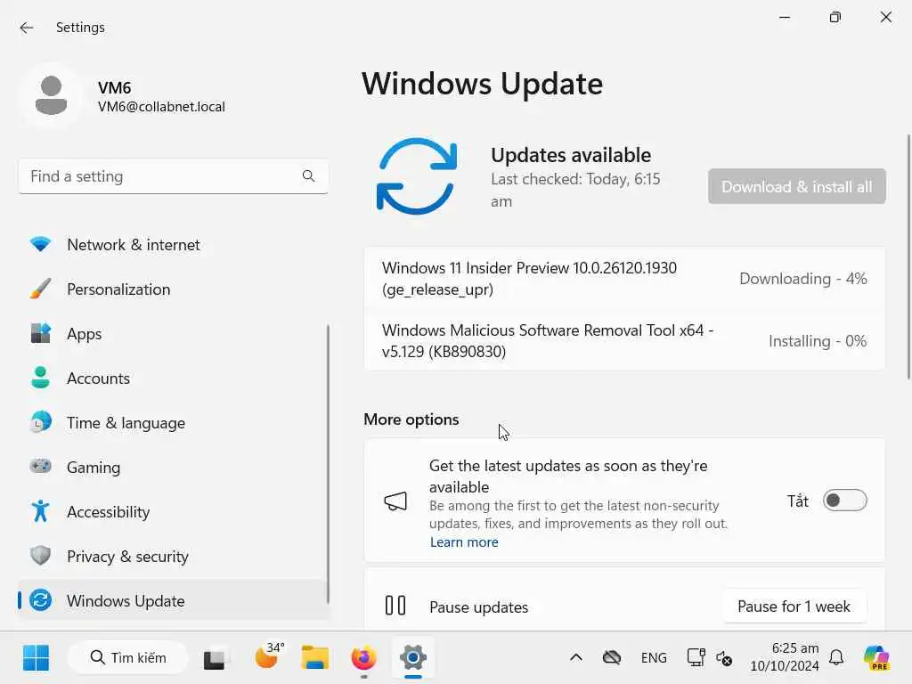
Task: Click the More options section heading
Action: [x=411, y=419]
